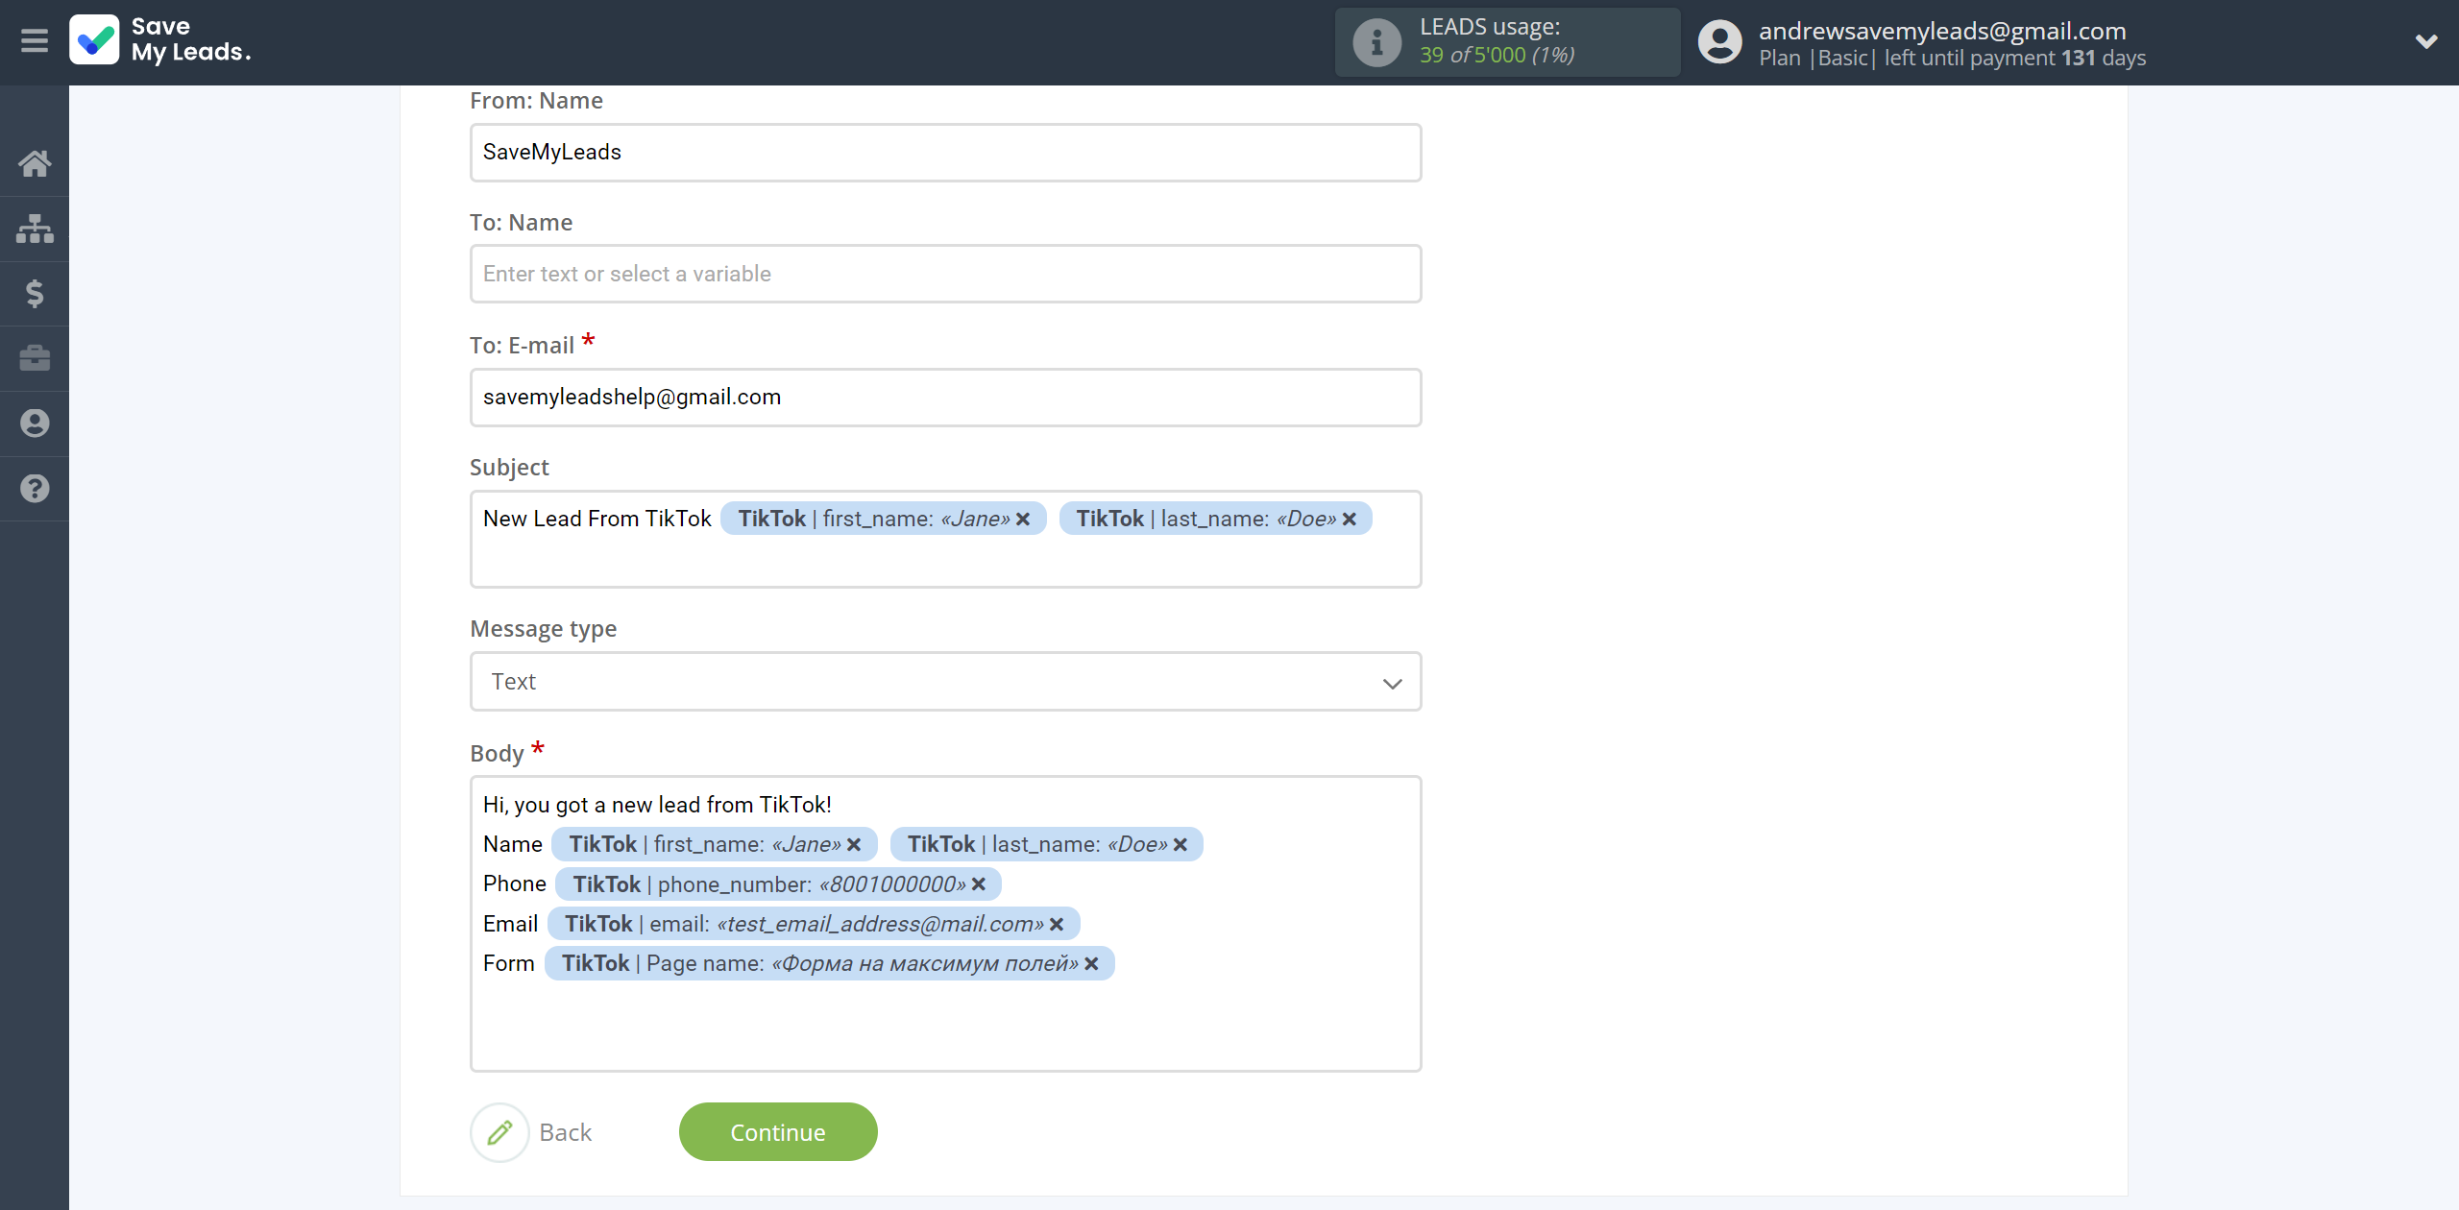The height and width of the screenshot is (1210, 2459).
Task: Click the Save My Leads logo
Action: pos(160,40)
